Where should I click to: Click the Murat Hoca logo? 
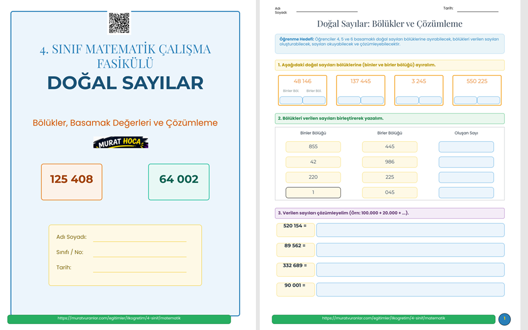pyautogui.click(x=120, y=143)
